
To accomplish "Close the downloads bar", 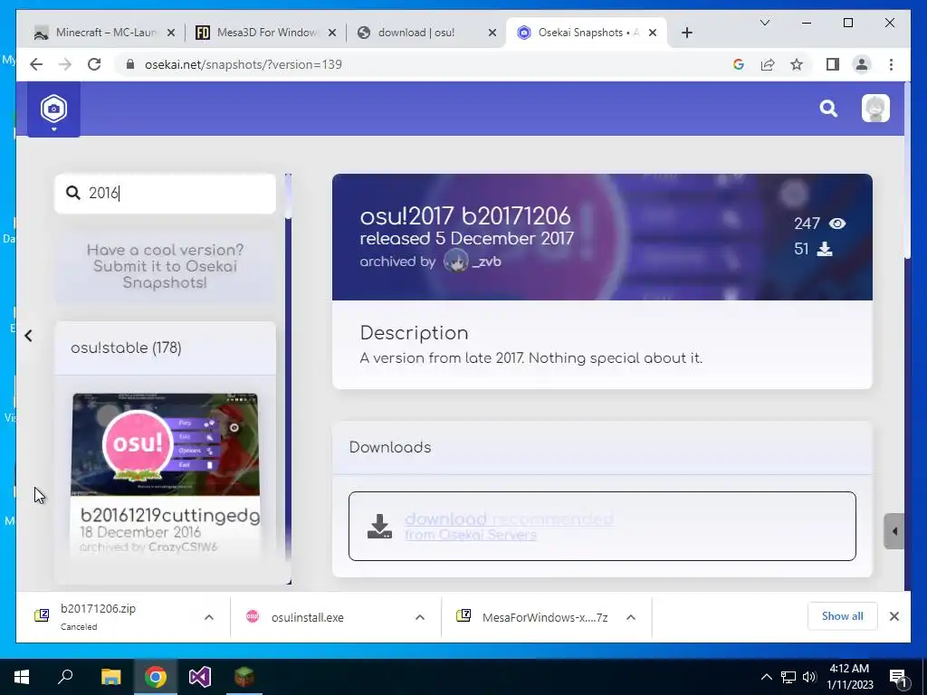I will [x=894, y=616].
